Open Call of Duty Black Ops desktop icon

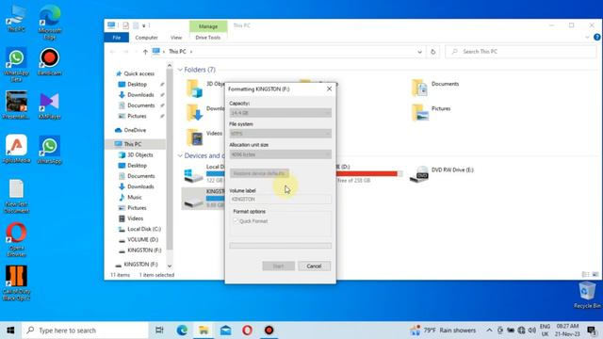(x=16, y=282)
